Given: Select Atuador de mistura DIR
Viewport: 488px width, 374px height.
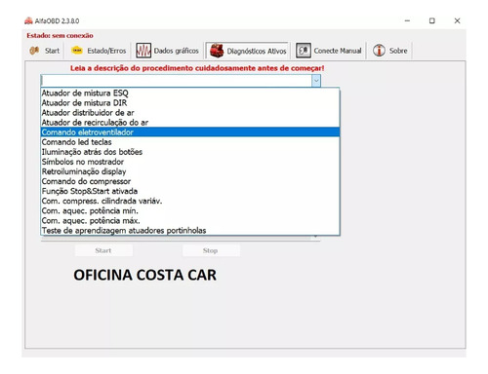Looking at the screenshot, I should [x=190, y=103].
